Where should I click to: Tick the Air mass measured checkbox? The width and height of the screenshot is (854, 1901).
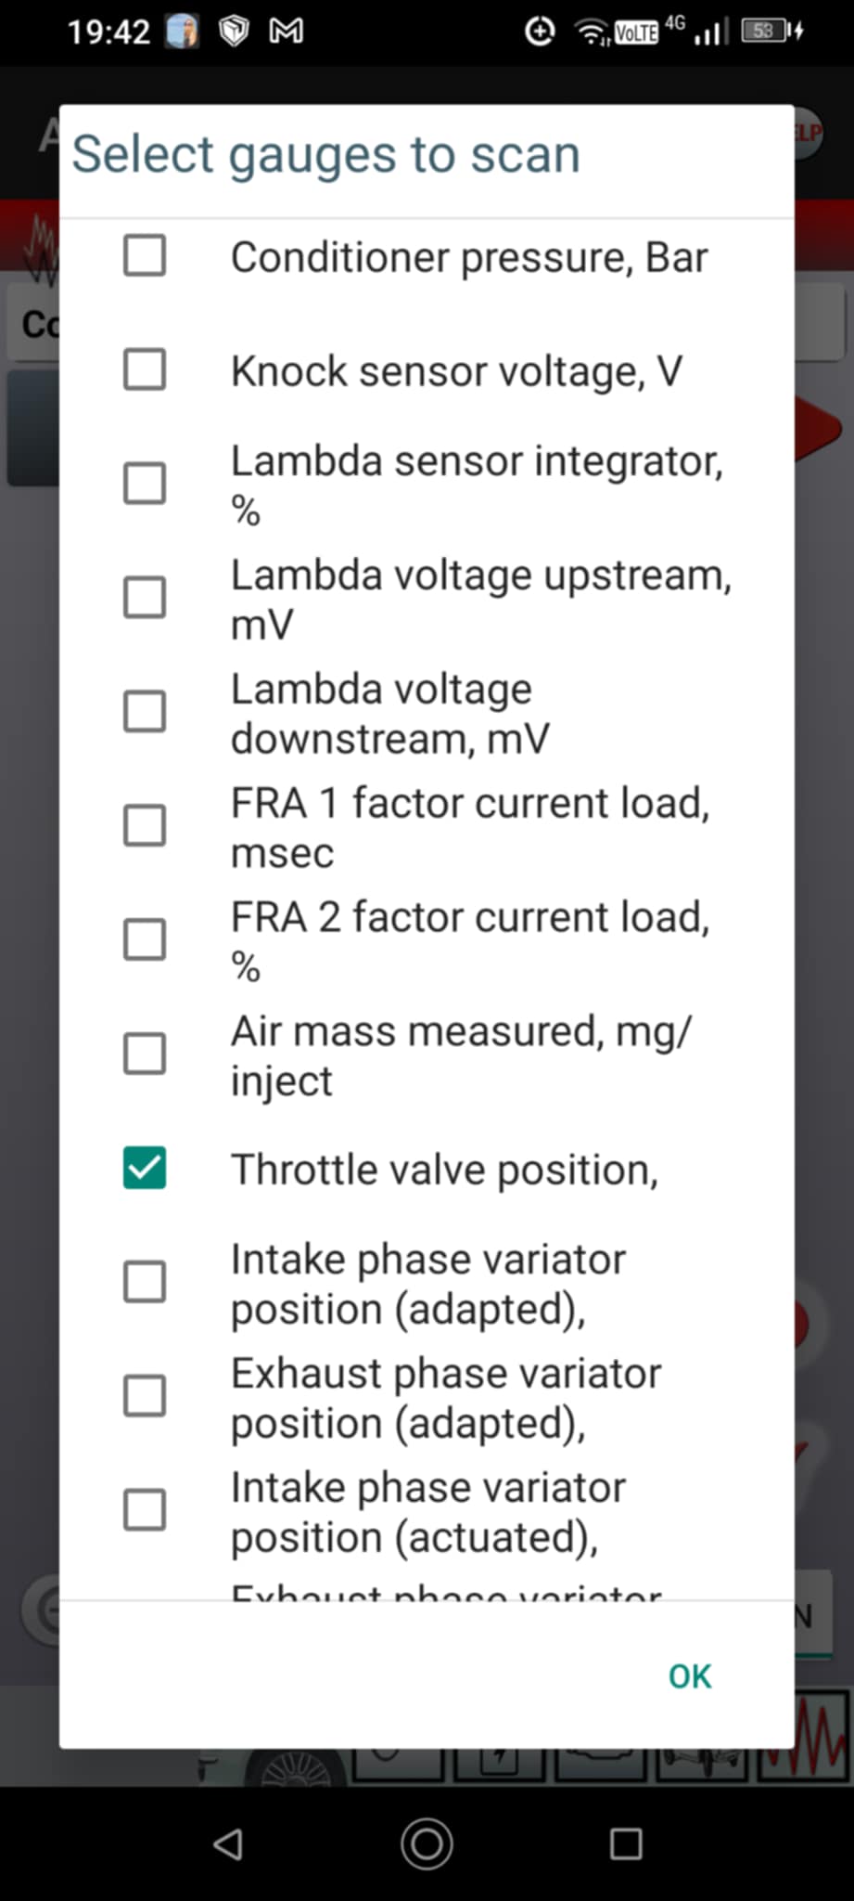(145, 1054)
